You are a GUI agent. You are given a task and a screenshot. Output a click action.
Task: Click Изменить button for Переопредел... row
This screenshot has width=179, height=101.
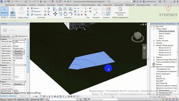(x=19, y=51)
